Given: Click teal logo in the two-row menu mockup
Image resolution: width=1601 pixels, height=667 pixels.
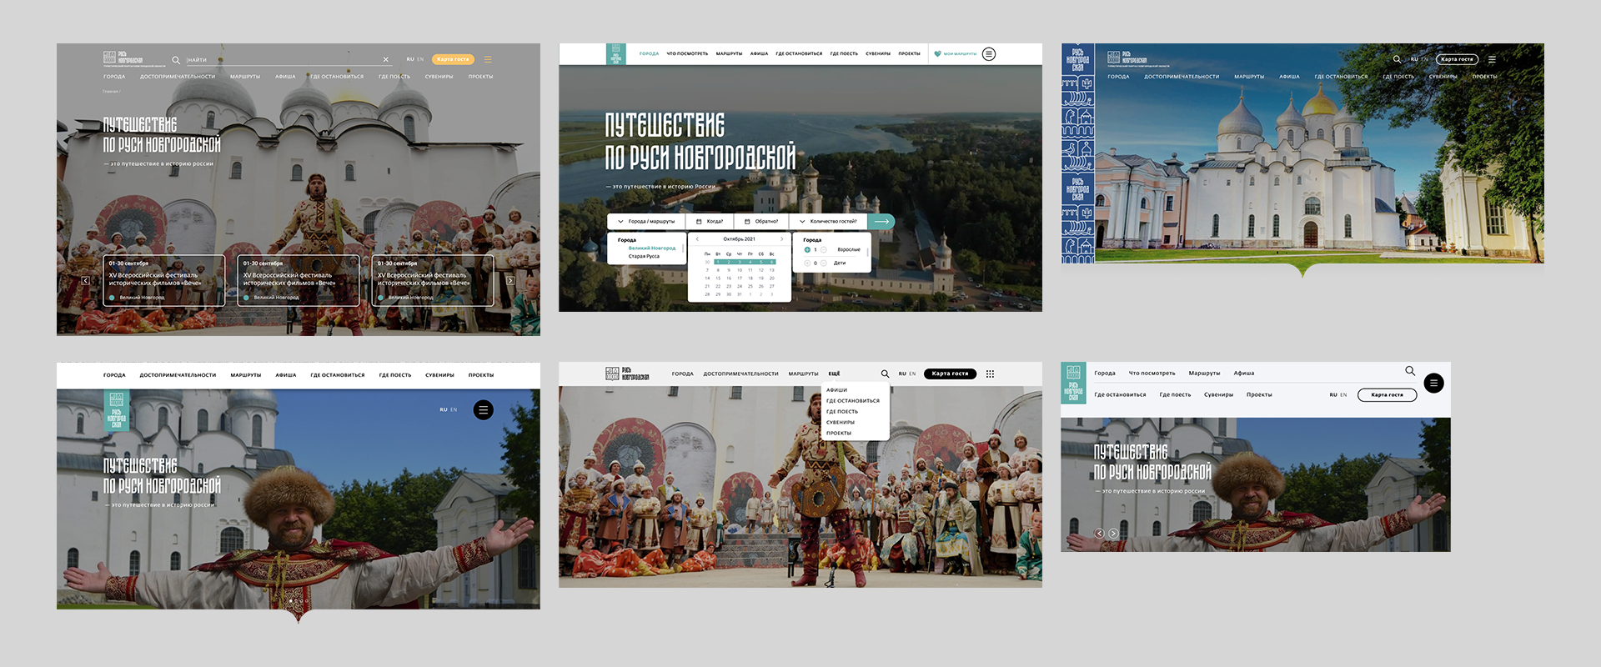Looking at the screenshot, I should click(x=1073, y=384).
